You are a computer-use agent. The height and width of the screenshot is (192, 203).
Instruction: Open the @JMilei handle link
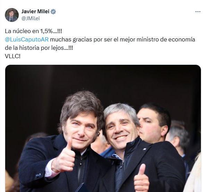coord(31,18)
